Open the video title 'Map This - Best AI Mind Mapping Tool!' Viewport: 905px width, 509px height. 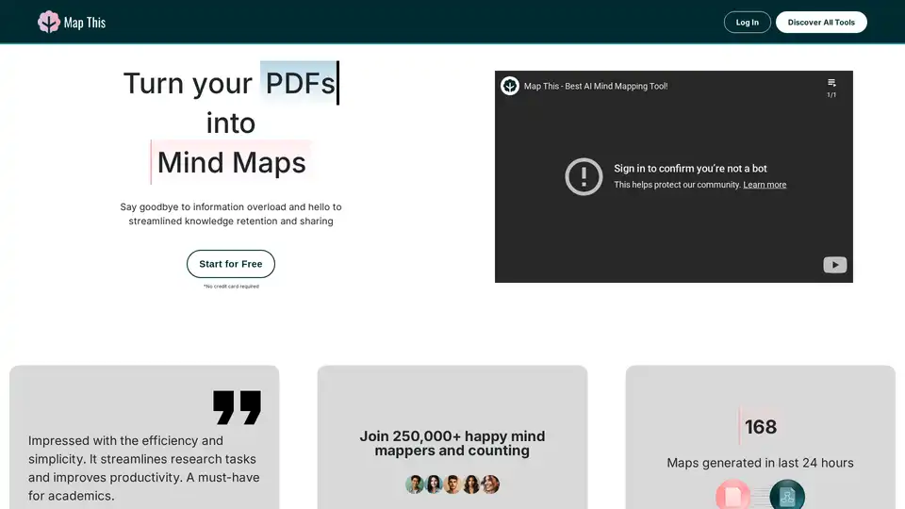[x=596, y=86]
